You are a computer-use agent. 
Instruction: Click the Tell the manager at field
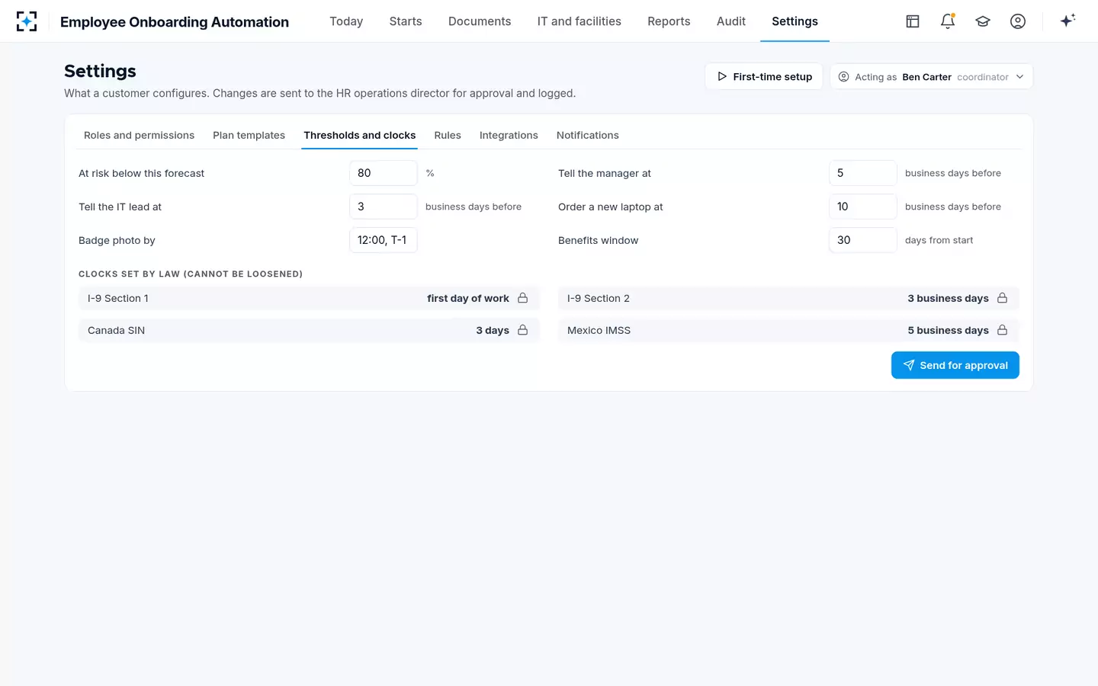pyautogui.click(x=863, y=173)
